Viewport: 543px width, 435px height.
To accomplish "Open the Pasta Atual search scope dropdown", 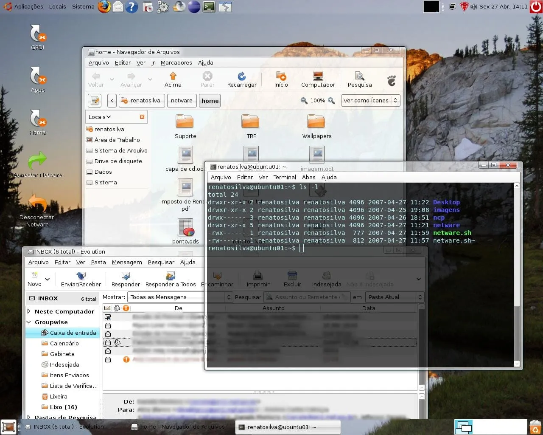I will pyautogui.click(x=395, y=297).
